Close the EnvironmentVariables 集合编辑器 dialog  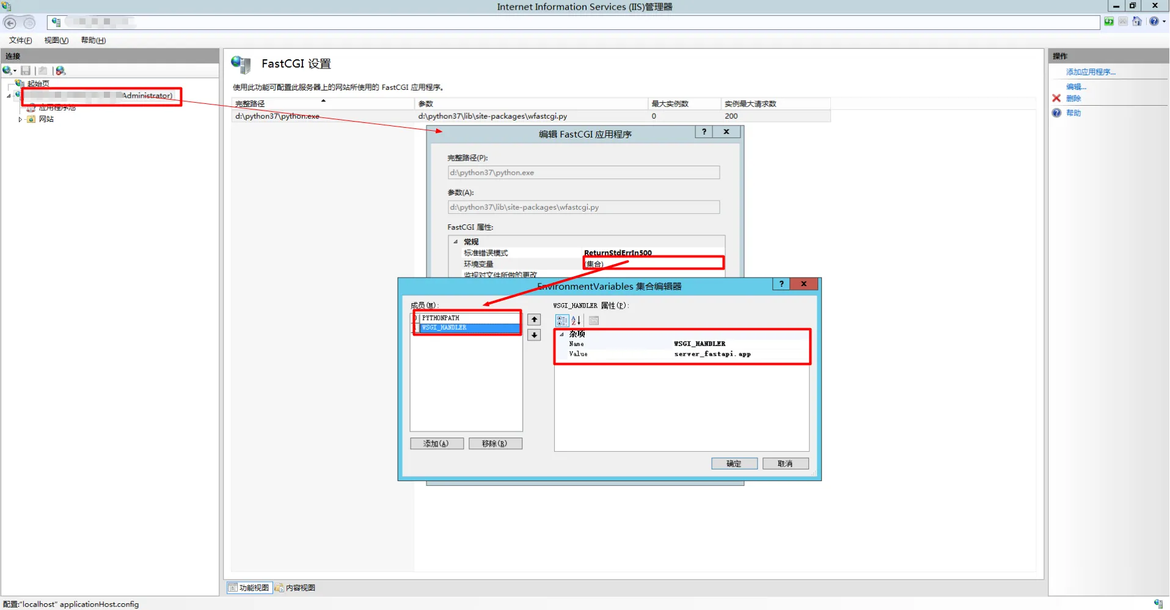(804, 284)
